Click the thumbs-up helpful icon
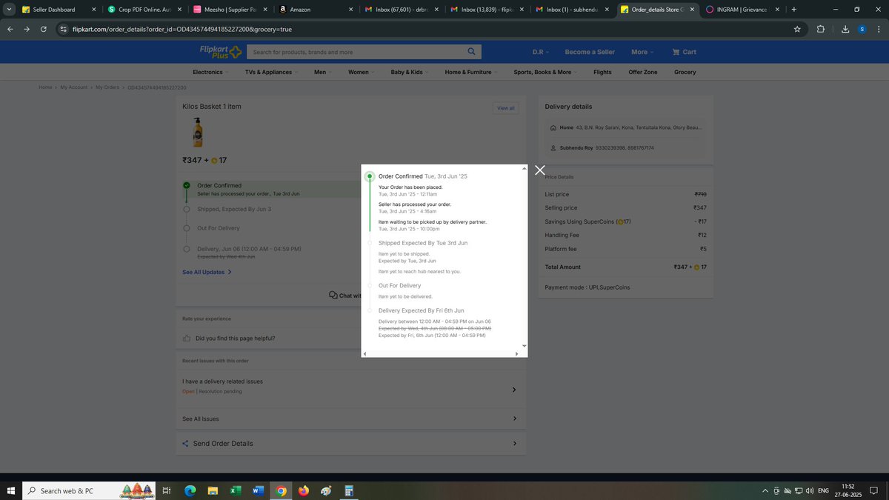 [187, 339]
